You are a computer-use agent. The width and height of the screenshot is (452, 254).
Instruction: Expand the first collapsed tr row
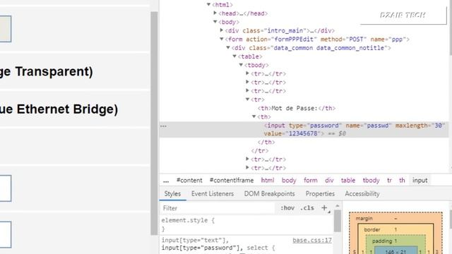tap(247, 73)
